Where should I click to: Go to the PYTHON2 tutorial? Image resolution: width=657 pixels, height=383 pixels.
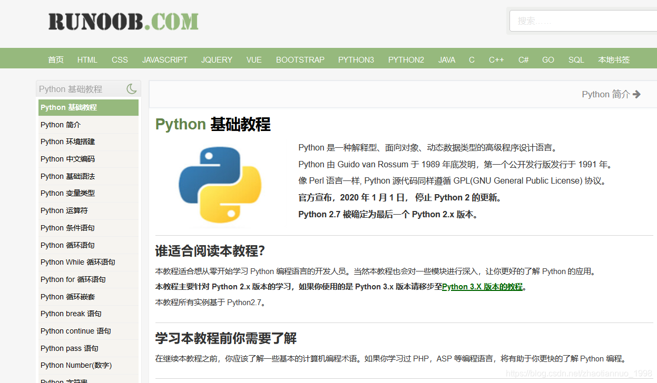406,59
